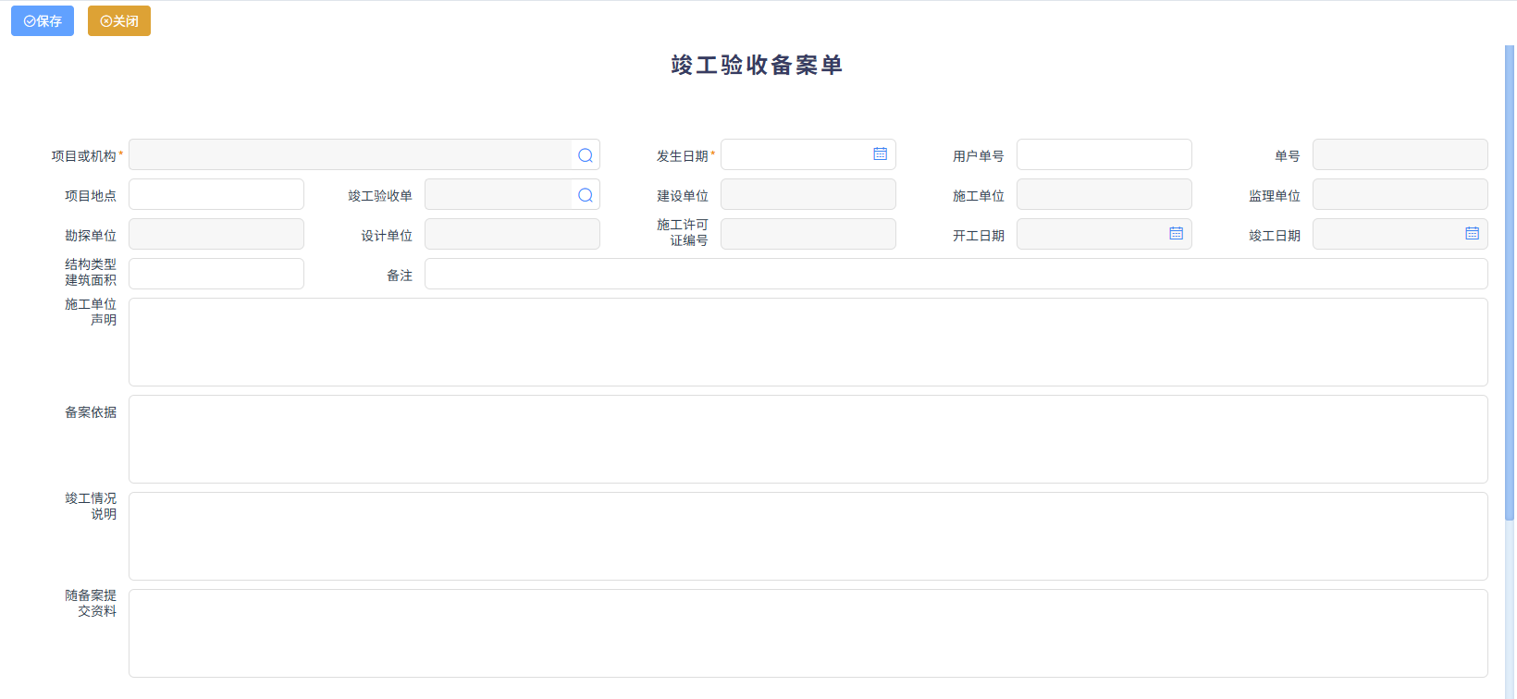
Task: Click the 施工单位 field
Action: coord(1104,194)
